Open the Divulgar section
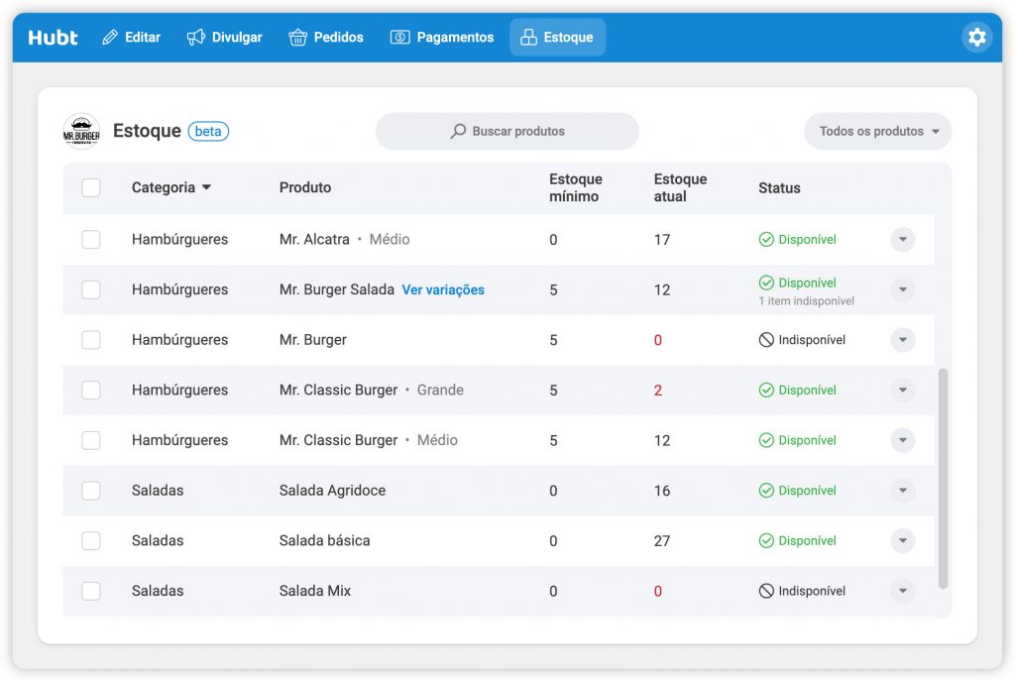Screen dimensions: 1015x680 [225, 38]
